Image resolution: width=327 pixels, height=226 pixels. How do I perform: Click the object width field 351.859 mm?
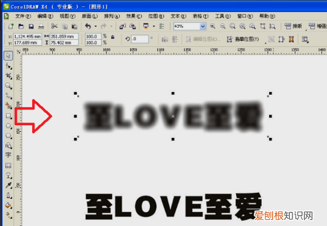(x=62, y=36)
